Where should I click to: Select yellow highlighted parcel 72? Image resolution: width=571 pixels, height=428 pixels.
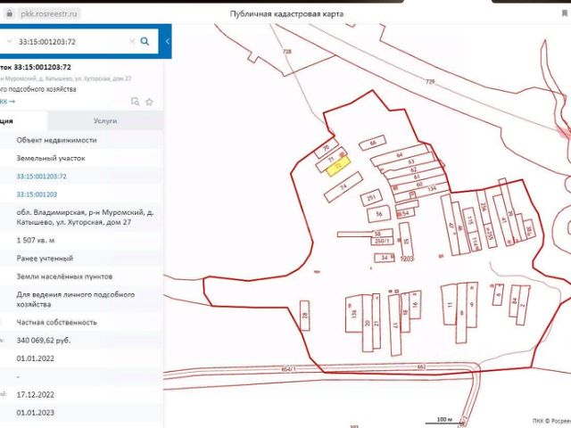(x=338, y=168)
